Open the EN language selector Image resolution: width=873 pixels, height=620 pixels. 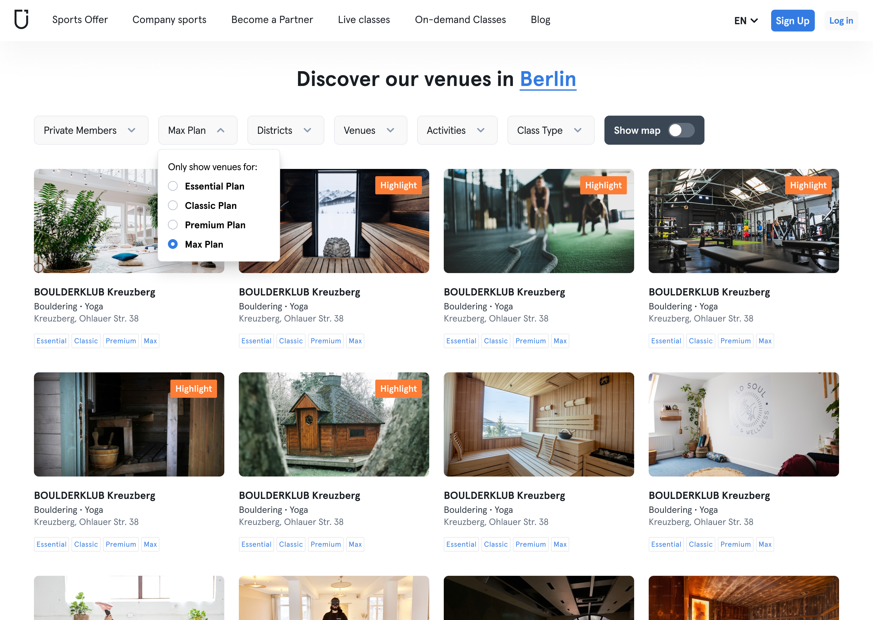pos(746,21)
